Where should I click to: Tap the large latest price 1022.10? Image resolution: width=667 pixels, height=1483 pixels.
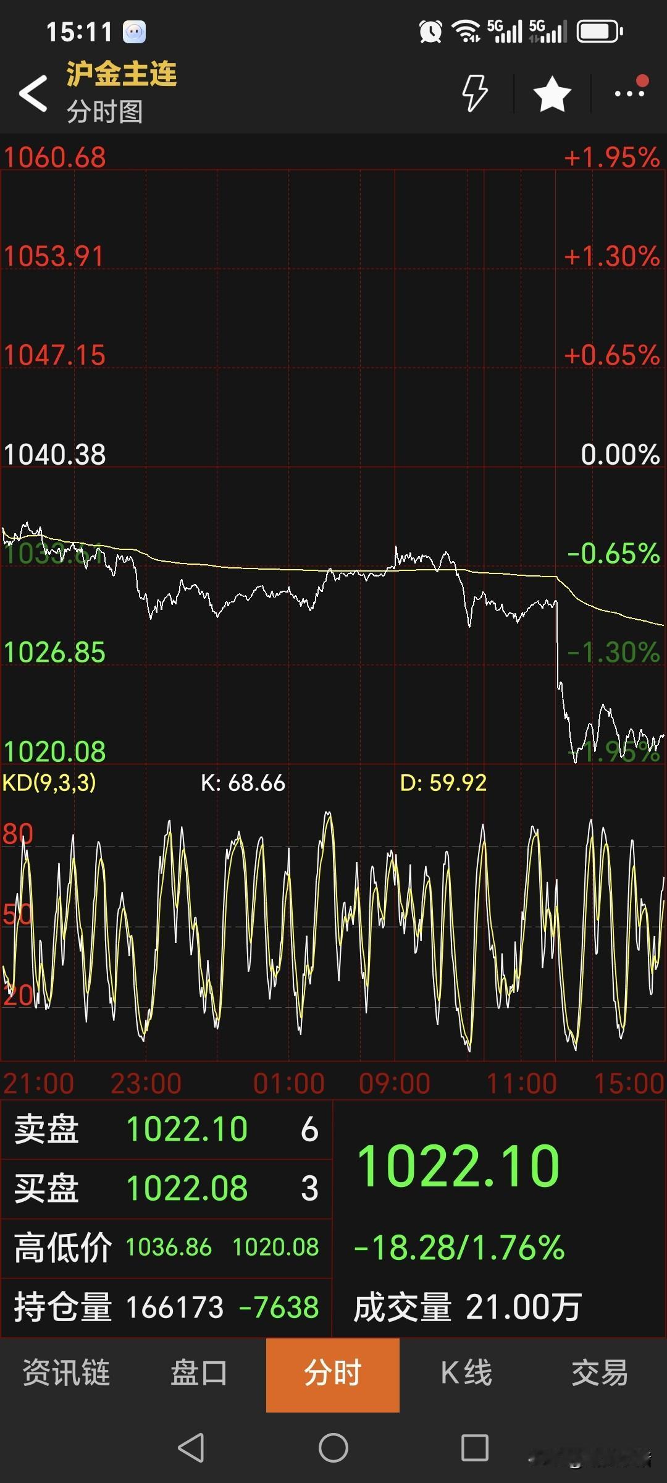458,1166
